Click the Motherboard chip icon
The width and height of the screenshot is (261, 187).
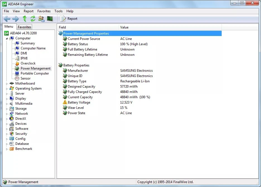pyautogui.click(x=12, y=83)
